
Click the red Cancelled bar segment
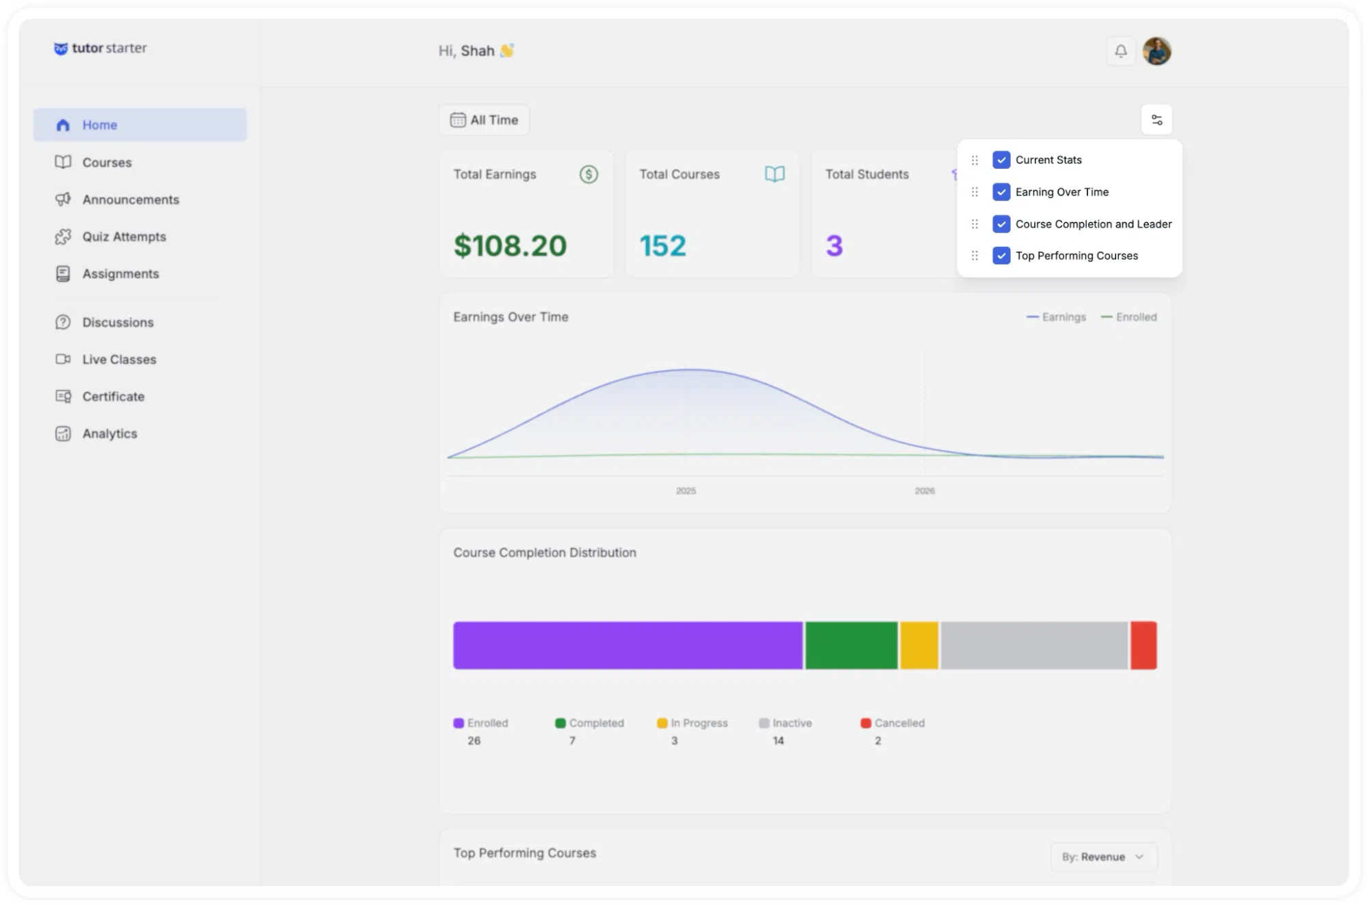(1144, 645)
